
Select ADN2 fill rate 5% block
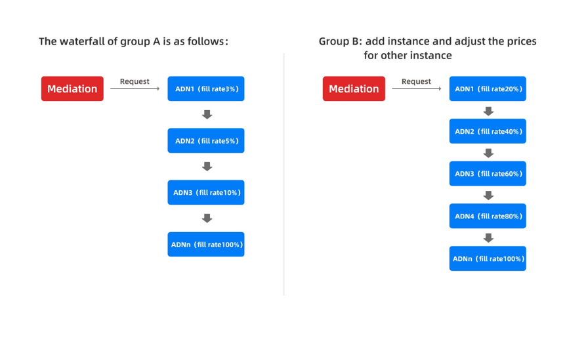(206, 140)
